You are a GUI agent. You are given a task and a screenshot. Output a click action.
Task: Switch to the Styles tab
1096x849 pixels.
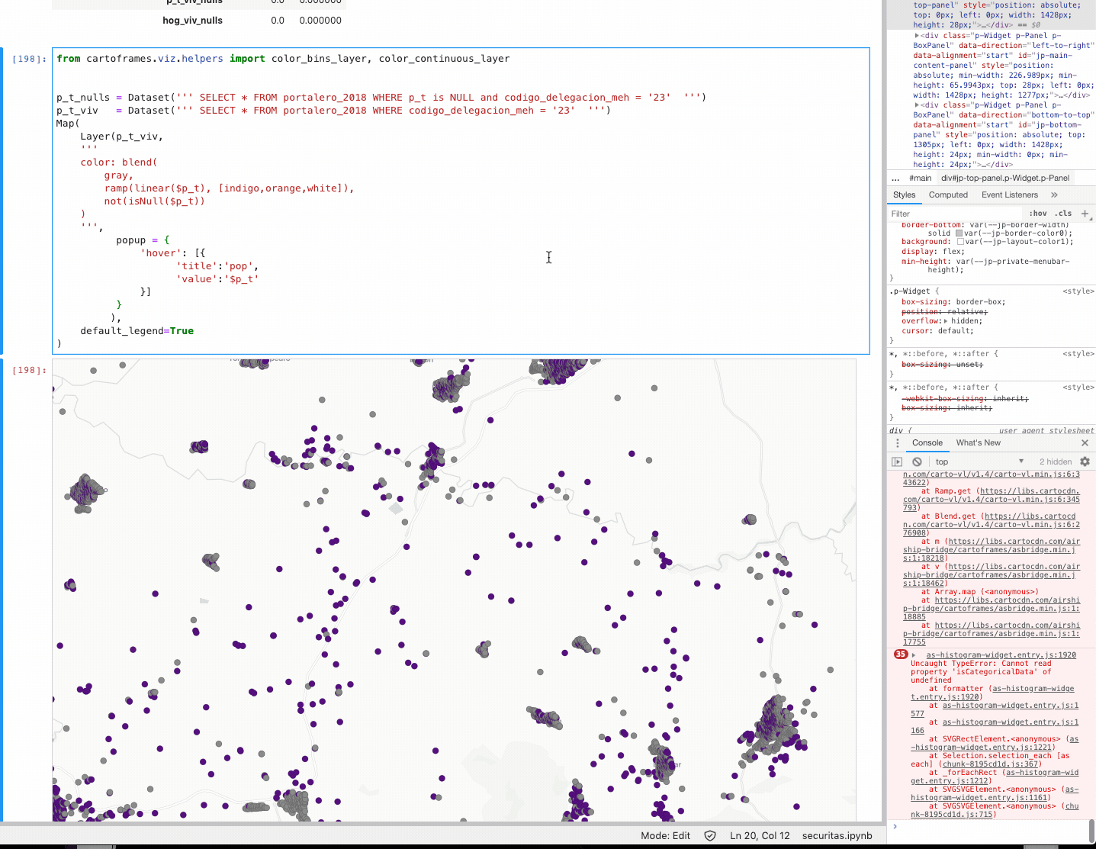coord(905,195)
